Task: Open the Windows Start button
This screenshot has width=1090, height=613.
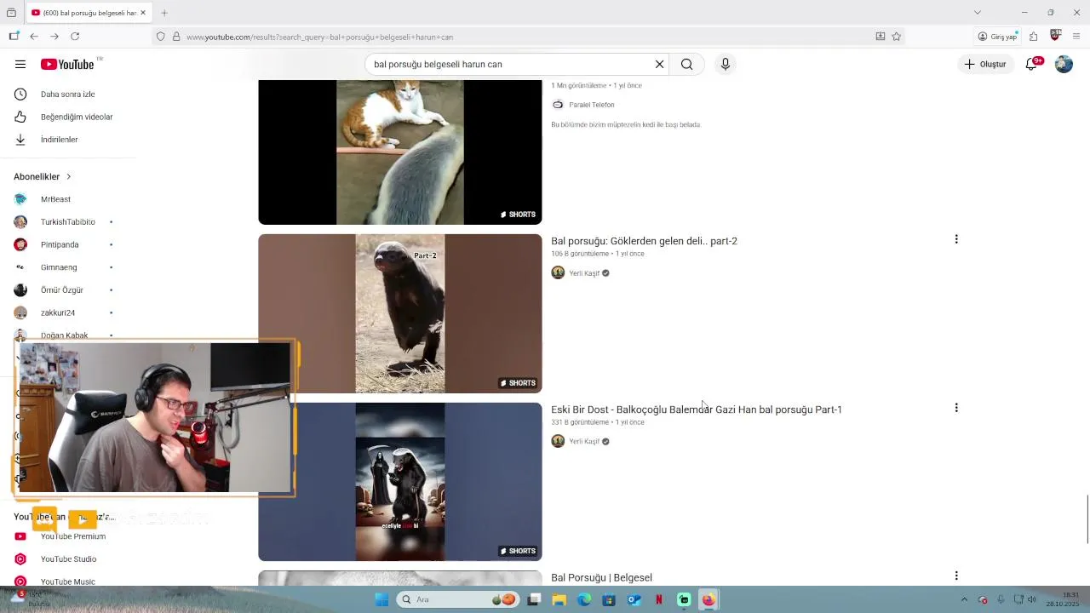Action: (381, 599)
